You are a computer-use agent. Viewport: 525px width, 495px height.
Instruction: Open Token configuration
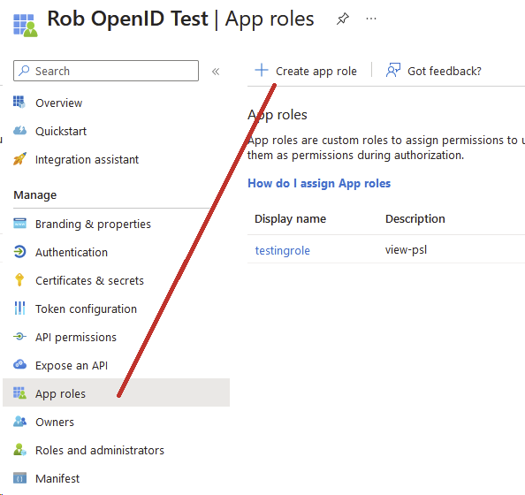(86, 309)
